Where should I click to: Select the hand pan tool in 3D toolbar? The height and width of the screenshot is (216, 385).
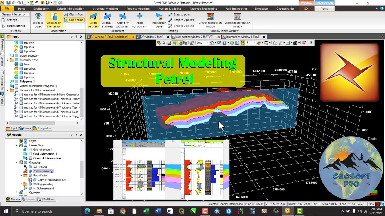159,43
